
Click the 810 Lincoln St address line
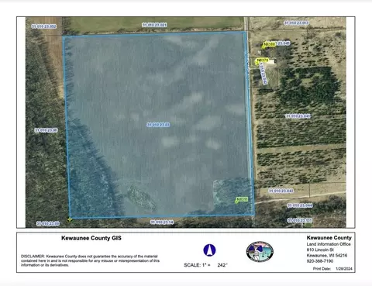coord(320,250)
